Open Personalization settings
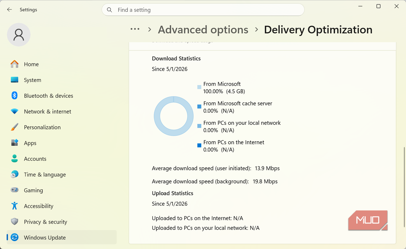 62,127
